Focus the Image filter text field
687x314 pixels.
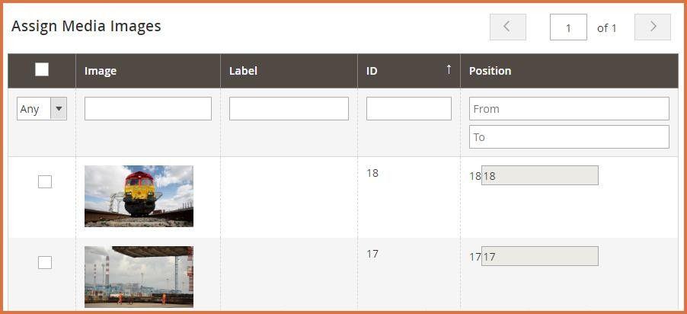click(148, 109)
